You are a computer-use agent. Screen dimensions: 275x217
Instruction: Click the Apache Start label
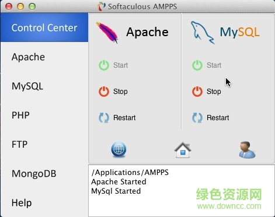click(120, 65)
